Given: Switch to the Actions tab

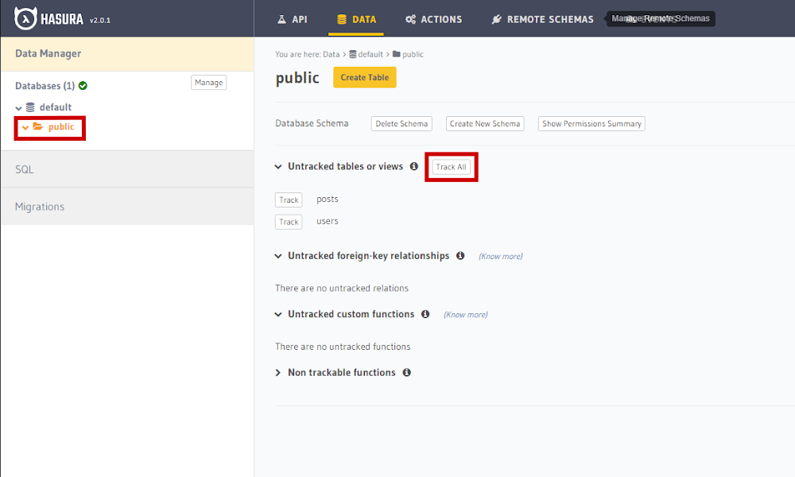Looking at the screenshot, I should (x=433, y=19).
